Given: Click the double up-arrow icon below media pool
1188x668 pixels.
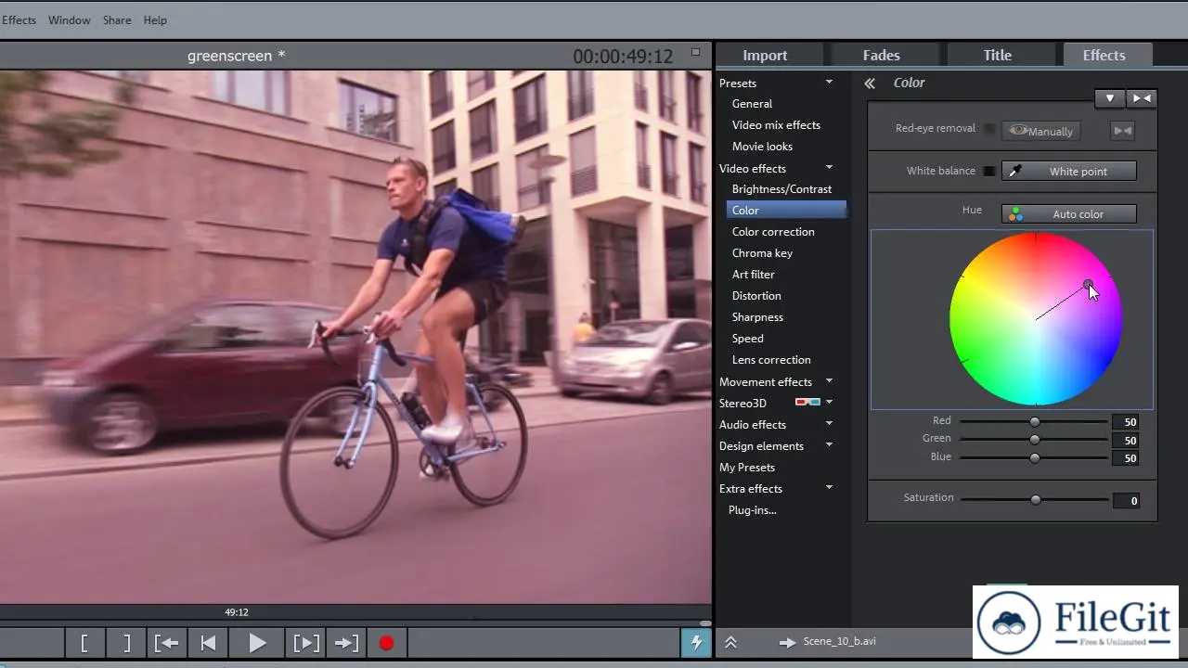Looking at the screenshot, I should pos(730,642).
